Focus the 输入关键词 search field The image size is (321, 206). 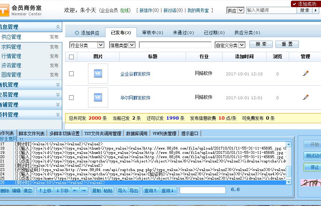point(271,10)
